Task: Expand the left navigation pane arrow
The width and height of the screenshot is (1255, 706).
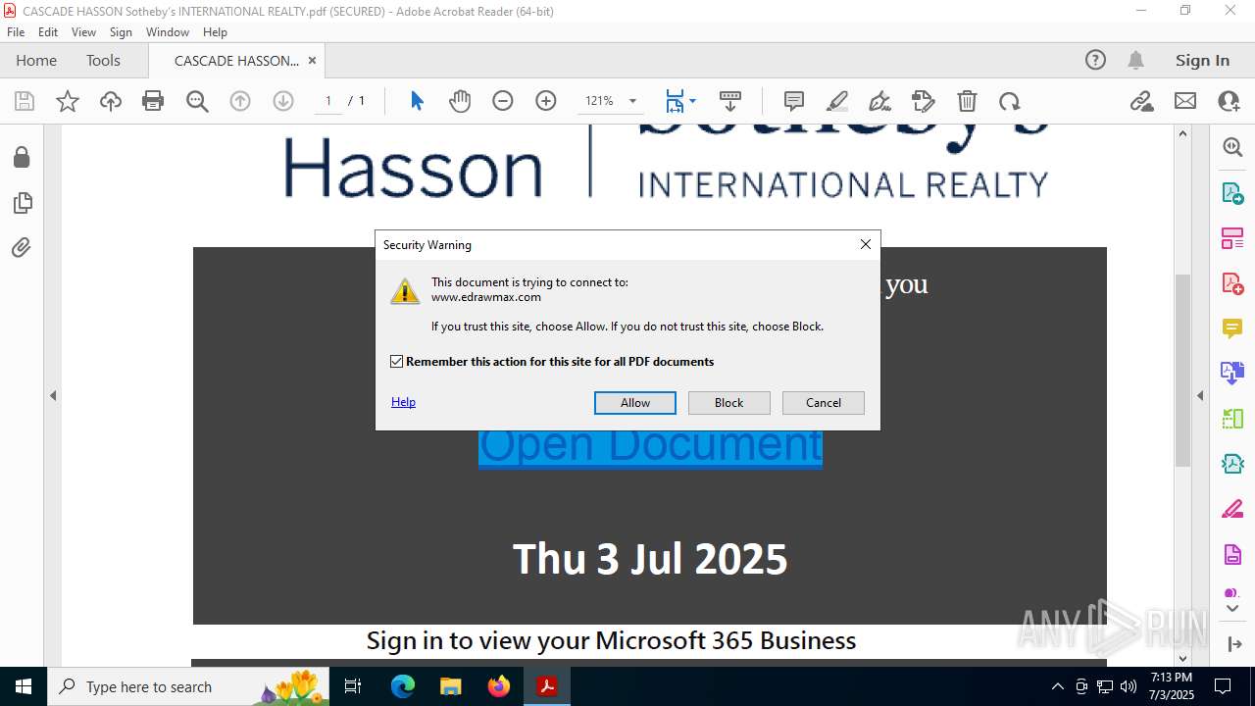Action: 53,396
